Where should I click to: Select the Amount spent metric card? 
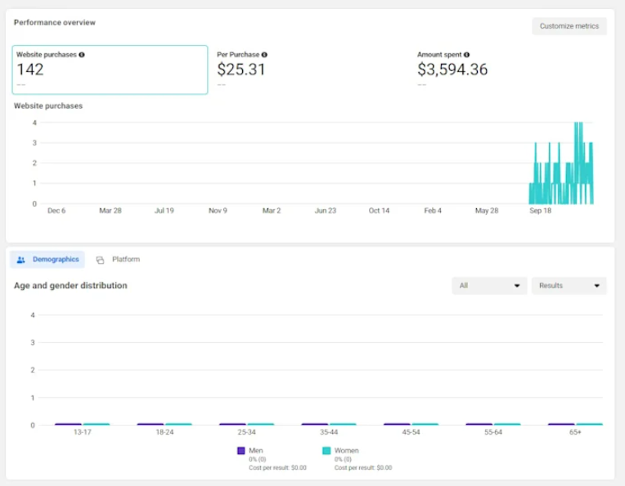(x=507, y=69)
